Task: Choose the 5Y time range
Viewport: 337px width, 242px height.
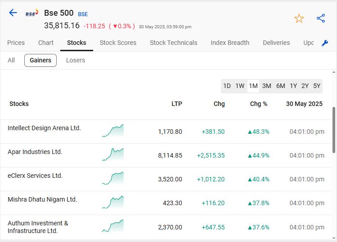Action: point(317,86)
